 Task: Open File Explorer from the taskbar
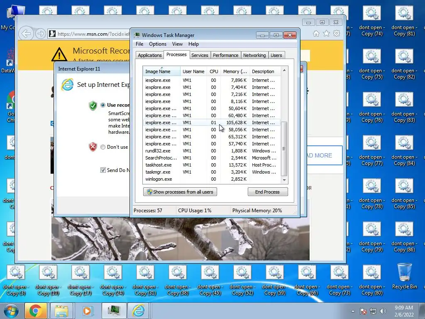pos(61,311)
